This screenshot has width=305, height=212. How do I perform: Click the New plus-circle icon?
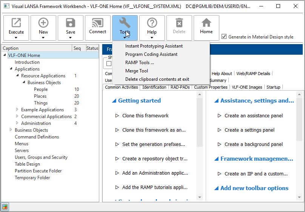(43, 23)
